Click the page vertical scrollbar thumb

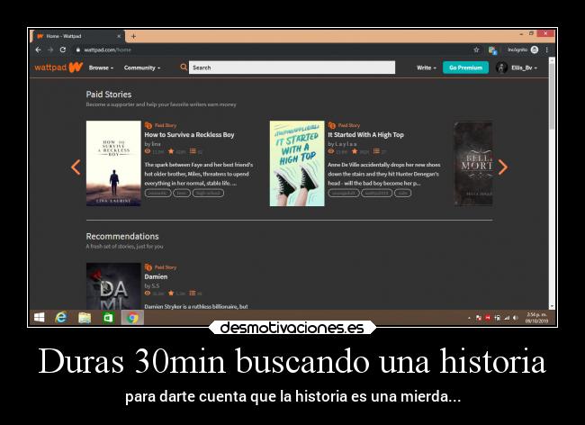552,96
